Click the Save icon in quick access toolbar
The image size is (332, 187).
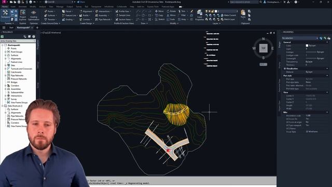19,2
